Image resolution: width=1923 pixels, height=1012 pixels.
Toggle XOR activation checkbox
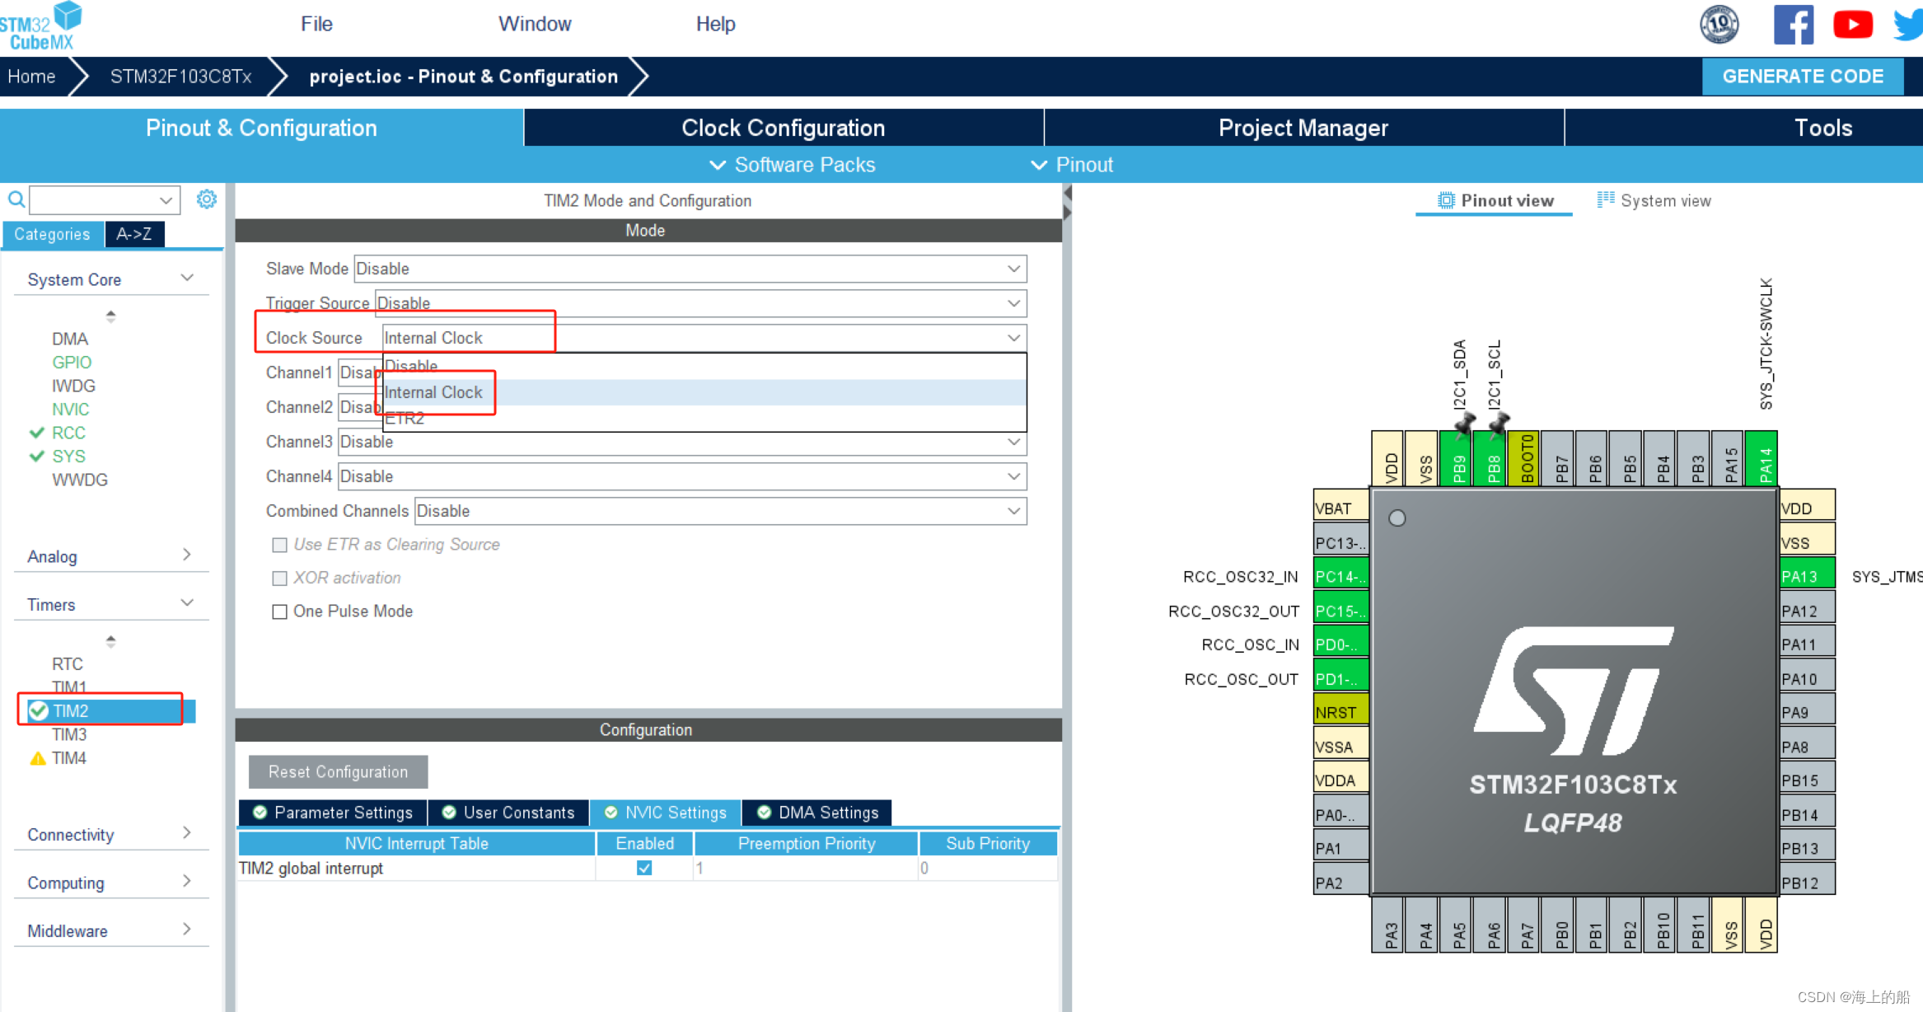click(280, 579)
